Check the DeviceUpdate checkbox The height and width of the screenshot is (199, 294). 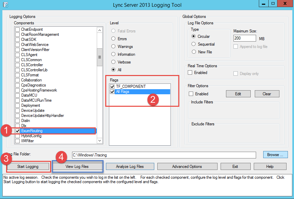[x=18, y=110]
